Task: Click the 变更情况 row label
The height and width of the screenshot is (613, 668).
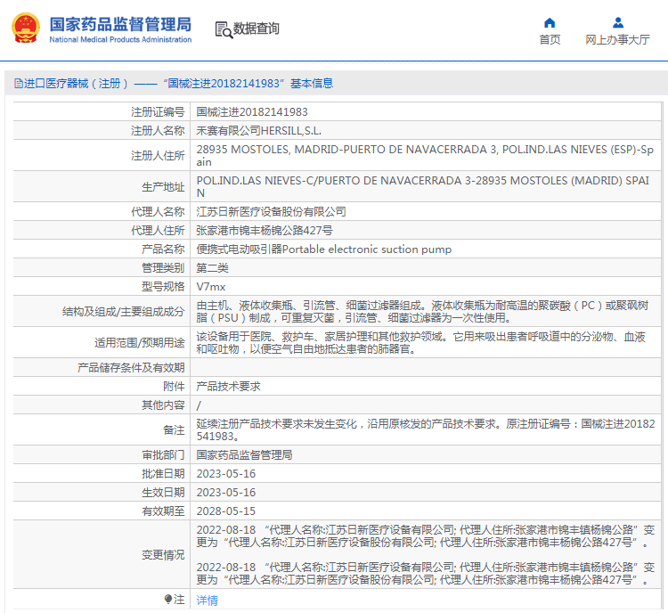Action: (x=163, y=554)
